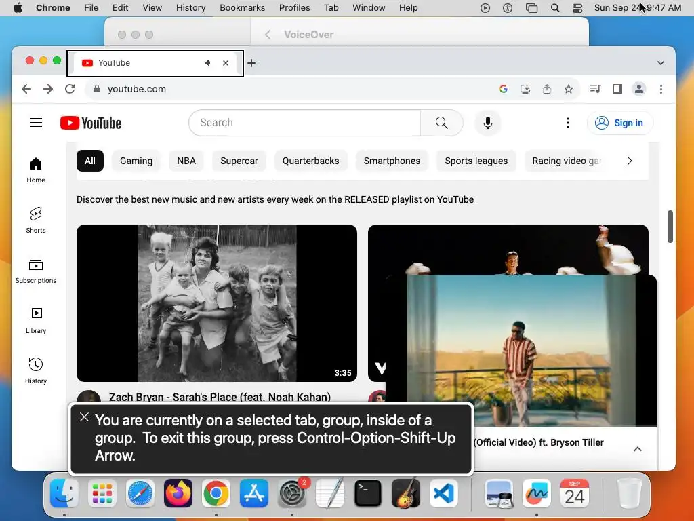Click the miniplayer video

(521, 351)
